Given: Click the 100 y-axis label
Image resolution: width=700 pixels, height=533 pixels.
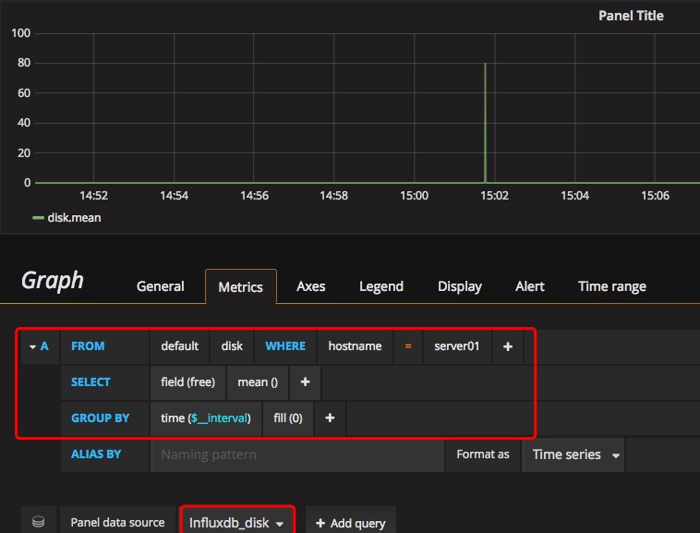Looking at the screenshot, I should tap(20, 33).
